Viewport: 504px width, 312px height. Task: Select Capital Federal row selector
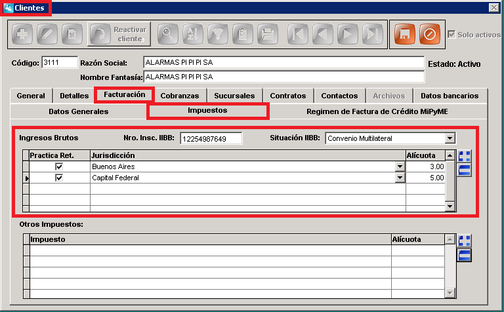pos(26,178)
